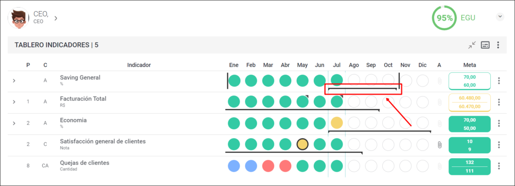Click Satisfacción green Jul dot
Screen dimensions: 515x186
pyautogui.click(x=336, y=144)
